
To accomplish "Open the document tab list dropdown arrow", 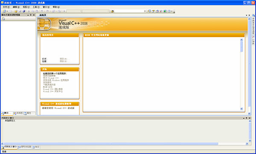I will coord(247,15).
